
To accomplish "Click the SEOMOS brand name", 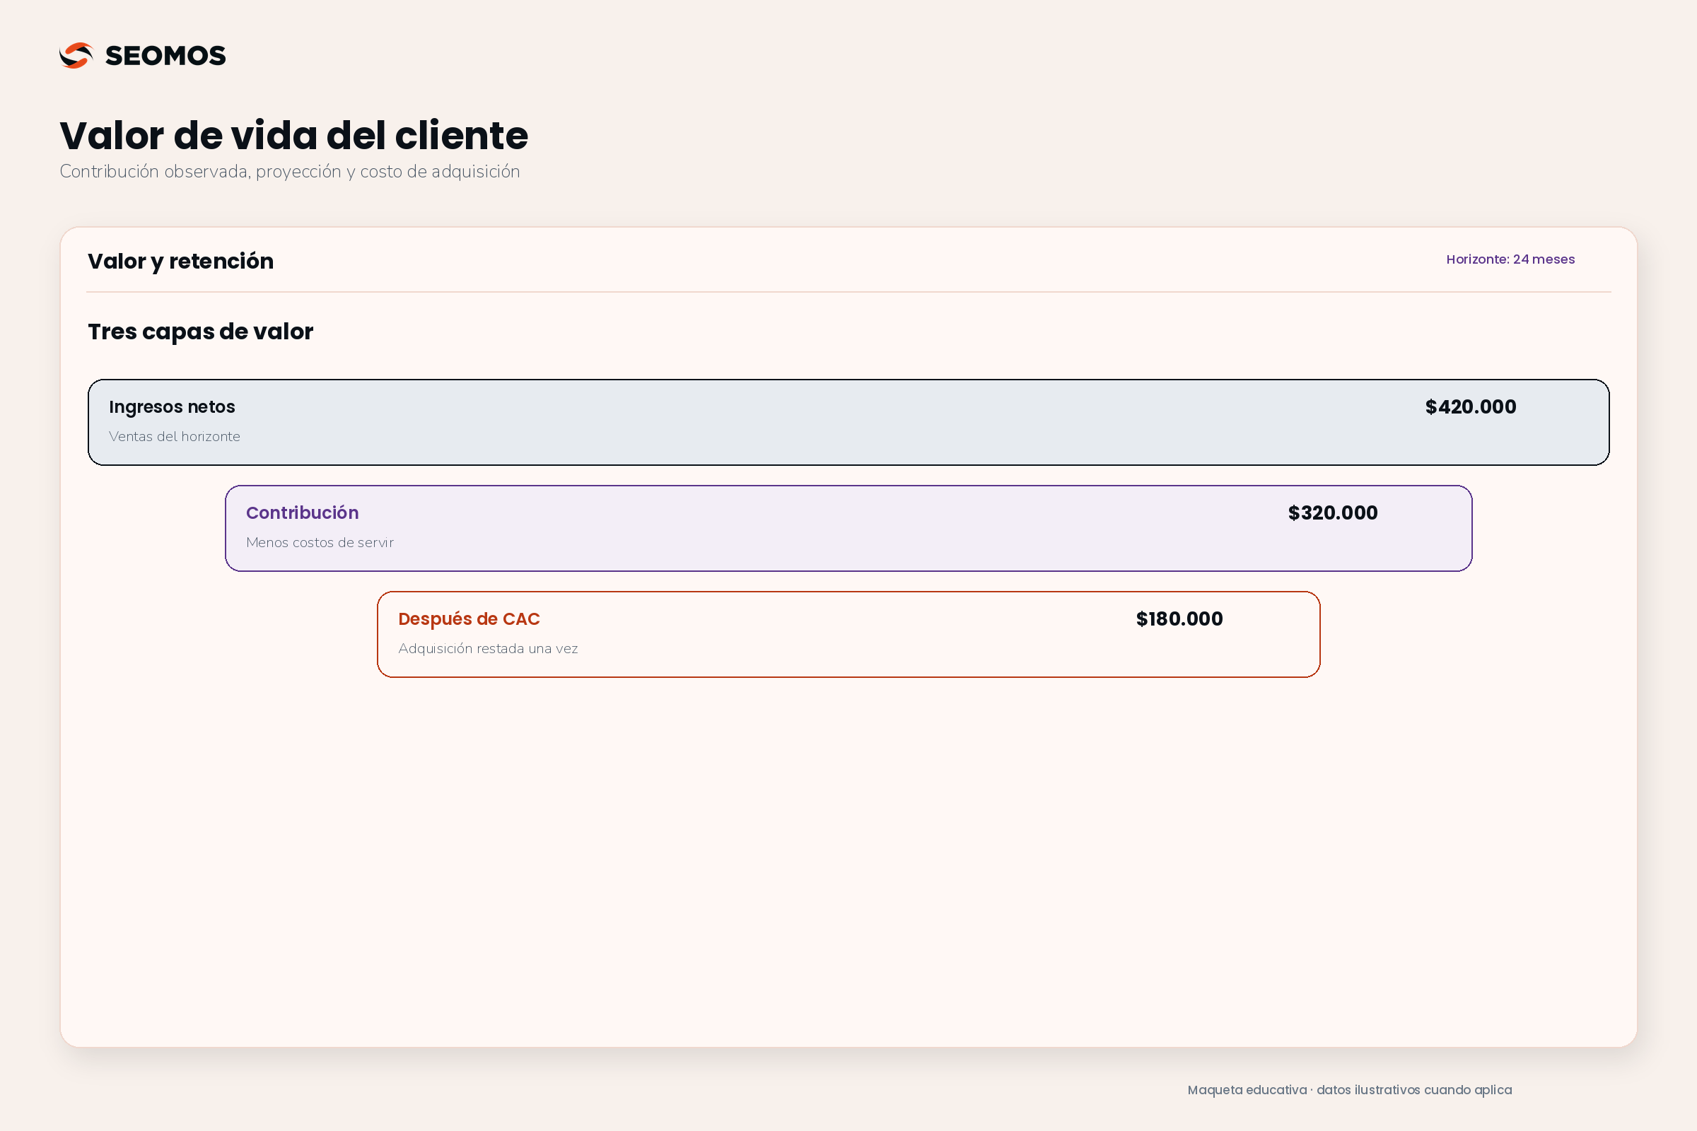I will tap(165, 56).
